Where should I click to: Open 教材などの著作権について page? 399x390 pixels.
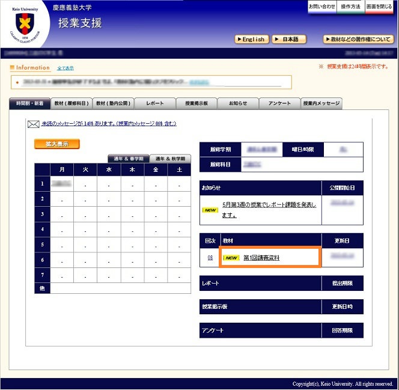point(358,39)
